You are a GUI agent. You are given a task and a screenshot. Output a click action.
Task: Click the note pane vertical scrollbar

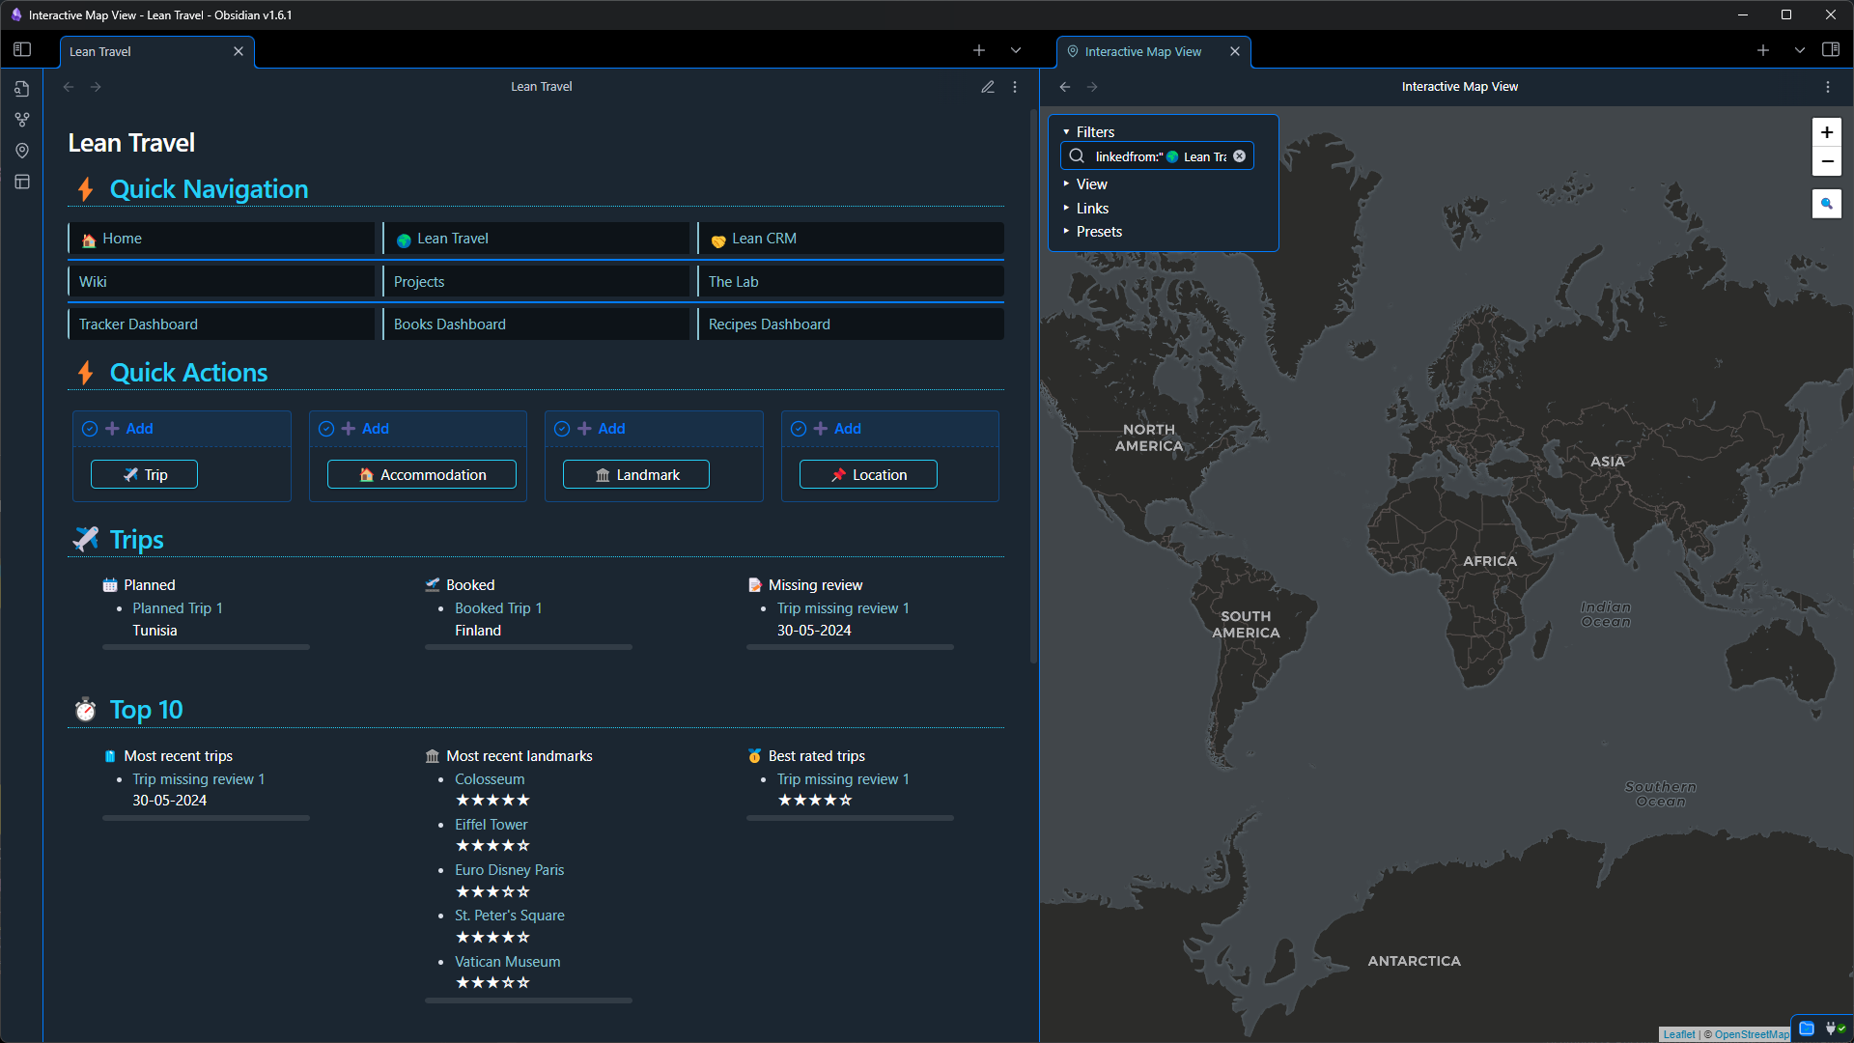click(x=1032, y=386)
